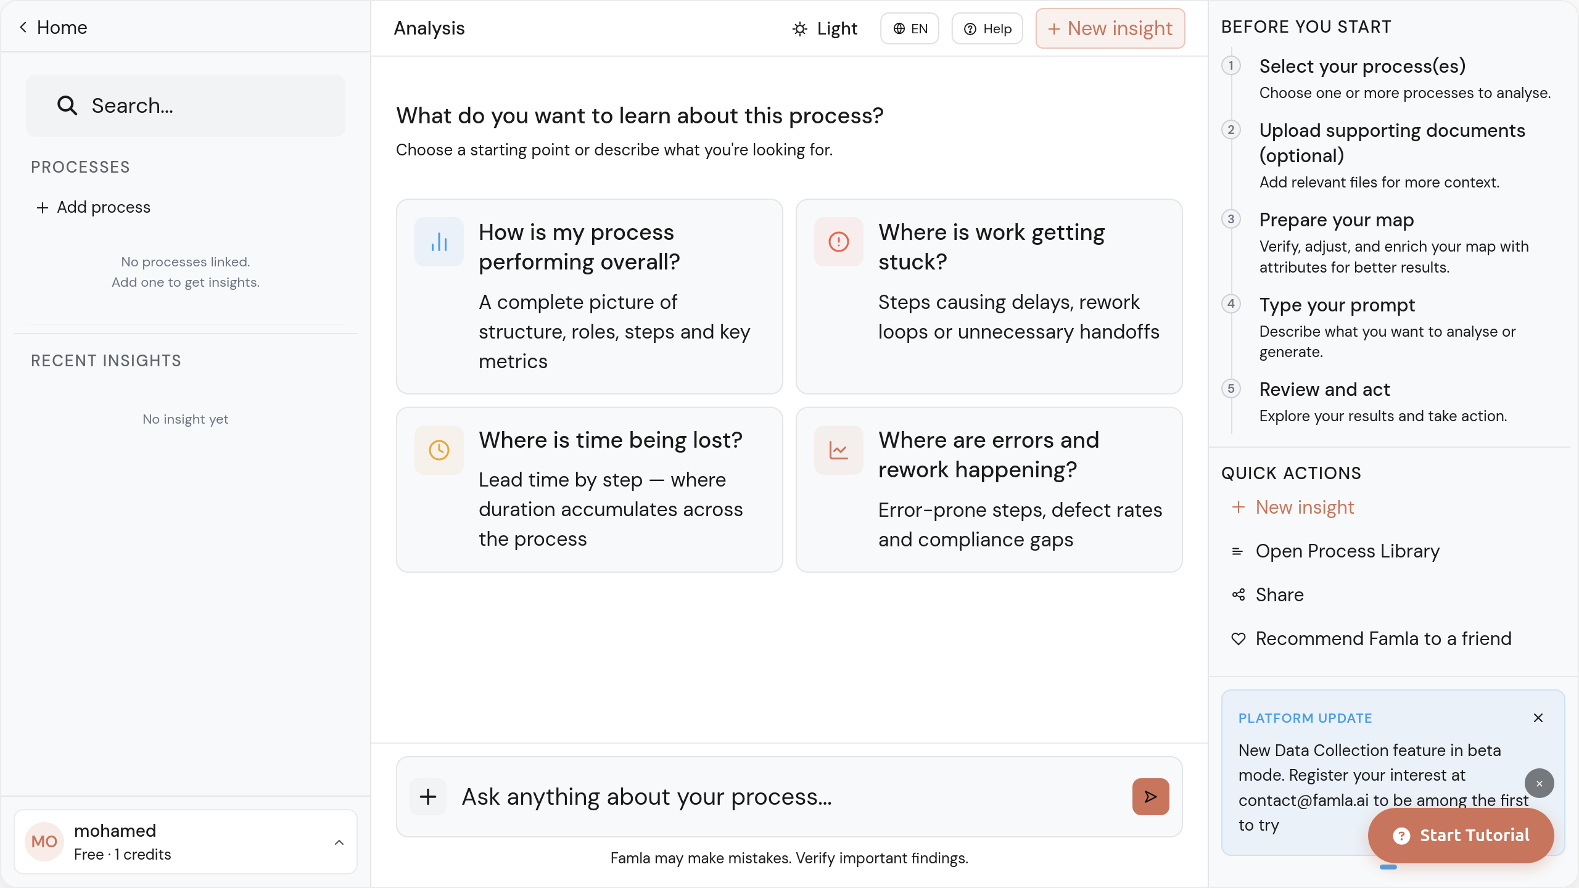Click step 5 'Review and act'
1579x888 pixels.
point(1325,390)
